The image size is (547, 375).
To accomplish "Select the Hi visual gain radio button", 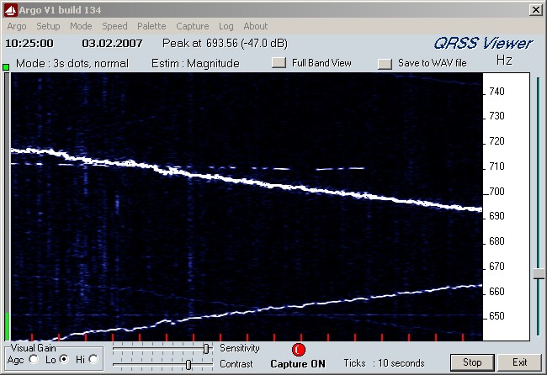I will tap(93, 360).
